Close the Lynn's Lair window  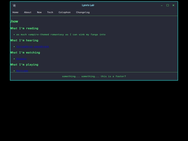coord(173,5)
